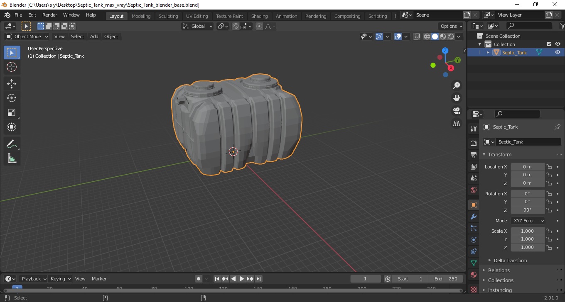Open the Particles properties tab

pyautogui.click(x=473, y=228)
